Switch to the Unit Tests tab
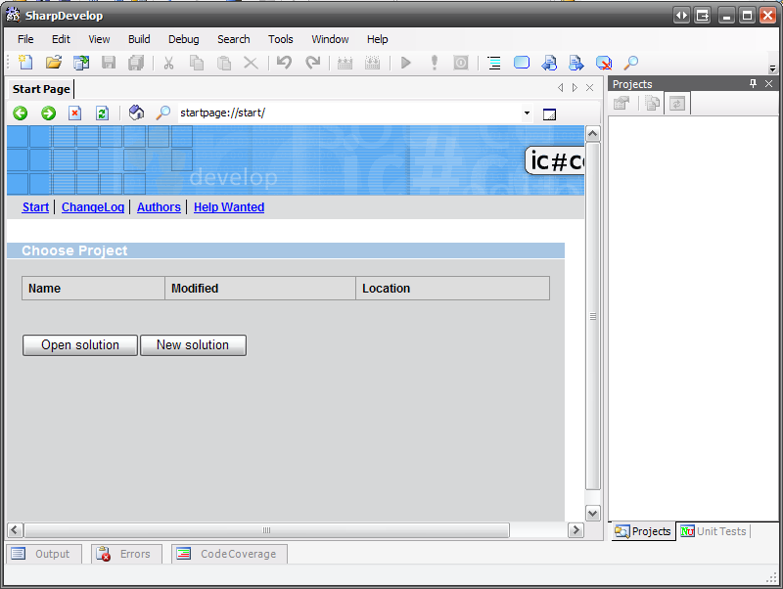783x589 pixels. tap(714, 531)
